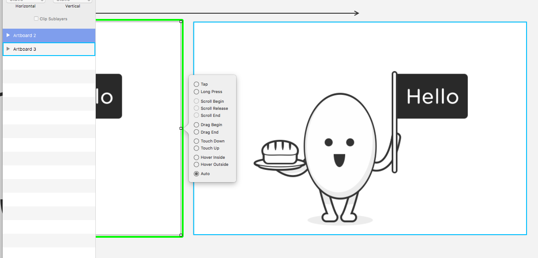Image resolution: width=538 pixels, height=258 pixels.
Task: Select the Long Press radio button
Action: (196, 92)
